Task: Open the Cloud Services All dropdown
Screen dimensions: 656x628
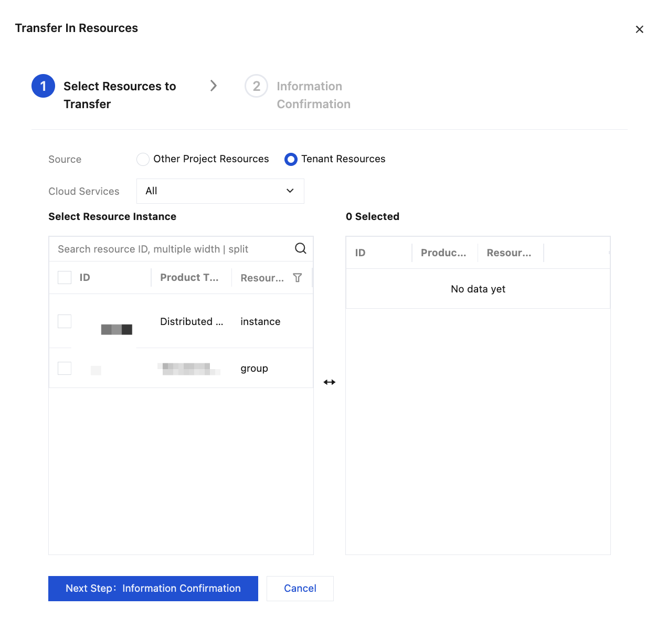Action: (x=220, y=191)
